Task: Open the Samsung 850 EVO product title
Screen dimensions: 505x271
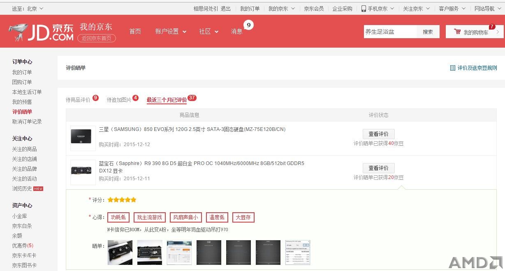Action: (192, 129)
